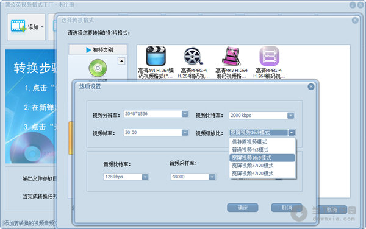Image resolution: width=366 pixels, height=229 pixels.
Task: Click the 添加 add video icon
Action: [x=18, y=26]
